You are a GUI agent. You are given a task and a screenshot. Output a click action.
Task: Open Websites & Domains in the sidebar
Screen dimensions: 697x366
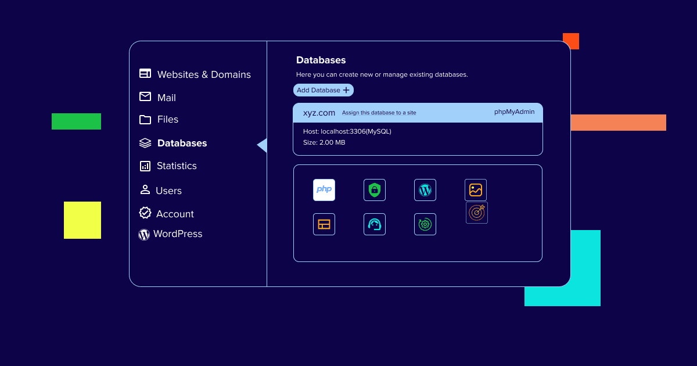coord(195,74)
